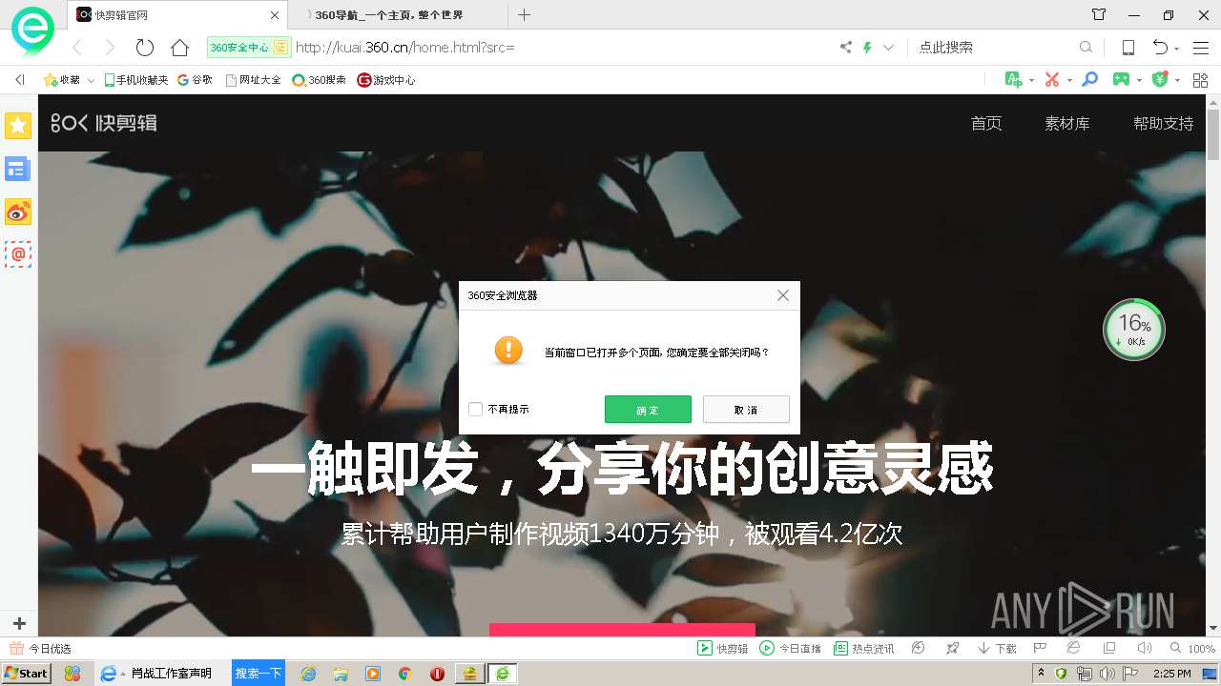Open the favorites star in sidebar
Image resolution: width=1221 pixels, height=686 pixels.
tap(18, 125)
